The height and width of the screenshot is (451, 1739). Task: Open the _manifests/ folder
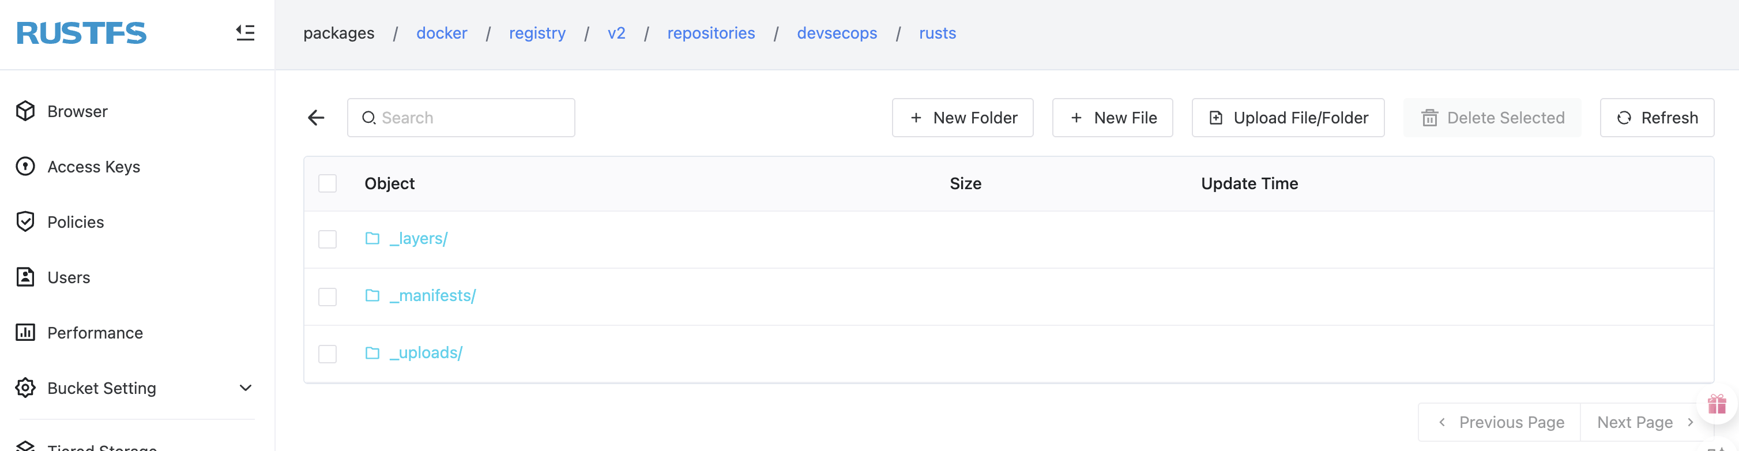(432, 296)
